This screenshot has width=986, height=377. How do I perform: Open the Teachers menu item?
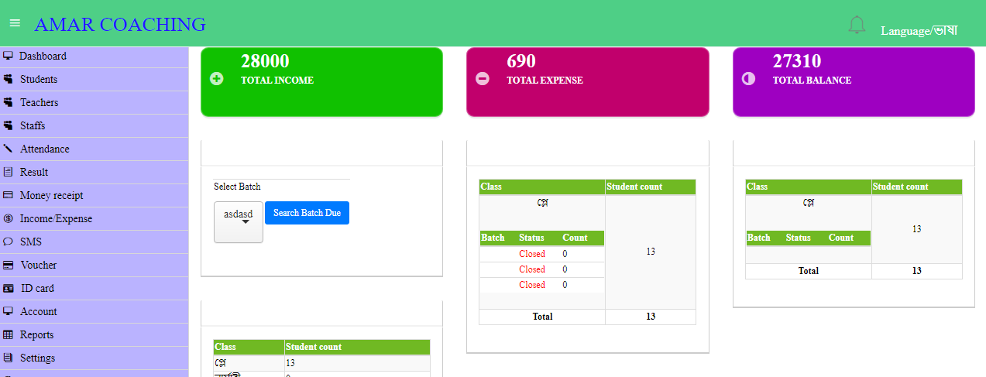click(39, 102)
